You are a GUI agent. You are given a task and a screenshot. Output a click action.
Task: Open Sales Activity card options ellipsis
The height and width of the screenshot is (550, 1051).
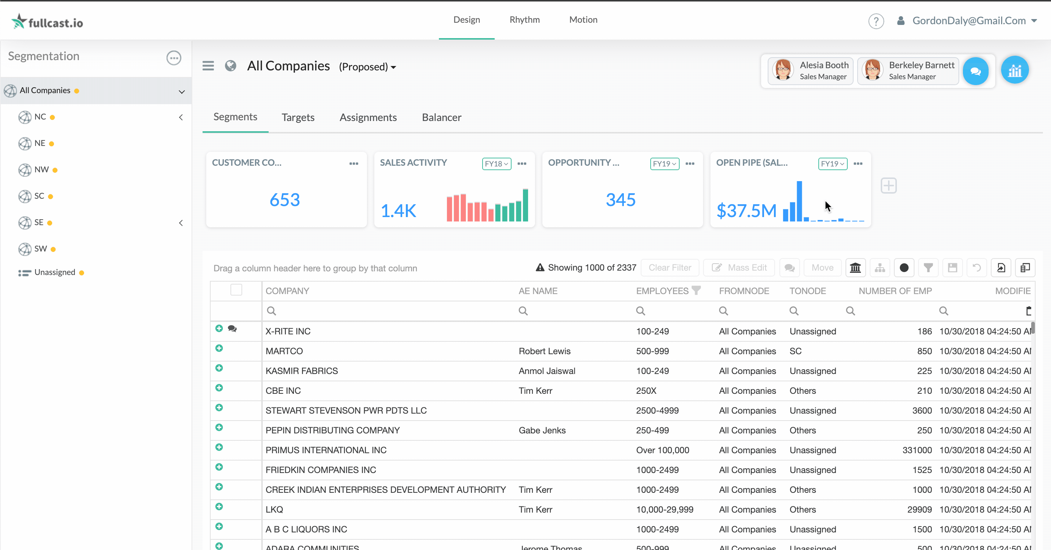522,164
